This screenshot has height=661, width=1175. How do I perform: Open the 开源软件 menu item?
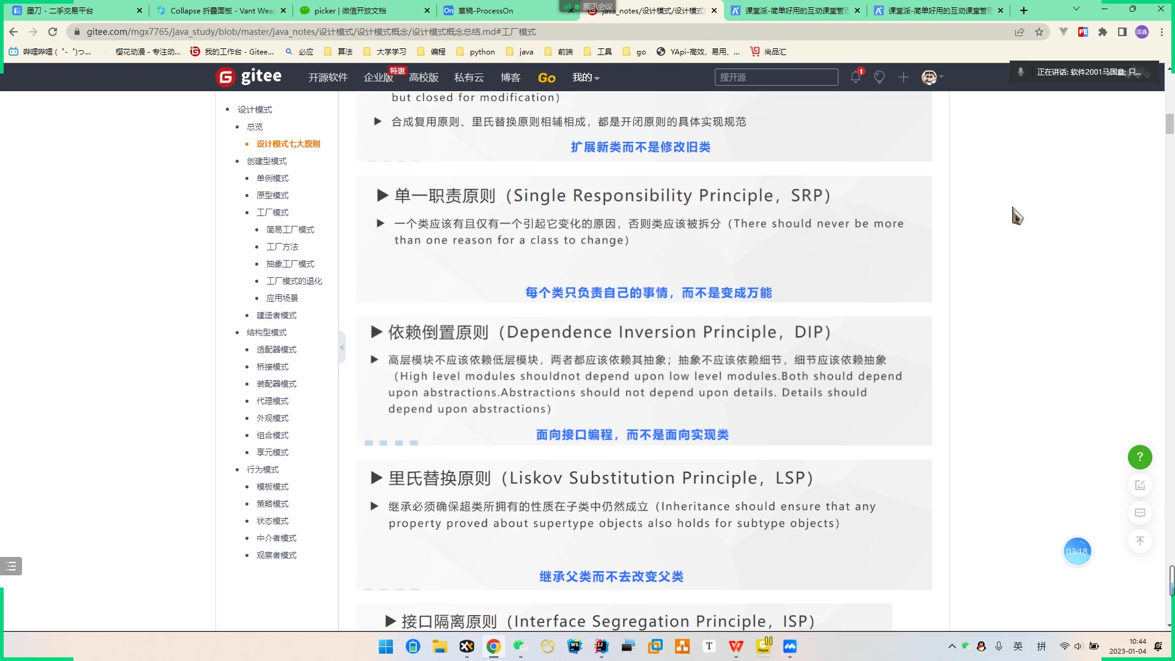click(328, 78)
